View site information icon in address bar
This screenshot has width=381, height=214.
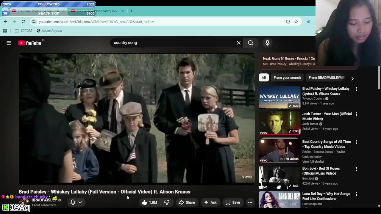pos(34,21)
